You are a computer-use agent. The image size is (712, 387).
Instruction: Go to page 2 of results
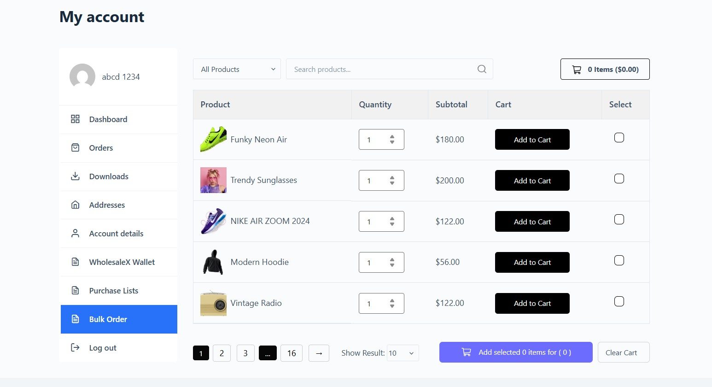point(222,353)
